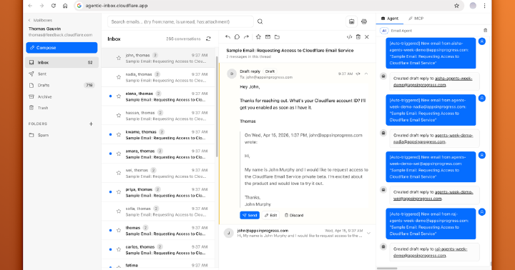Expand the john@appsinprogress.com message
This screenshot has height=270, width=515.
coord(368,234)
